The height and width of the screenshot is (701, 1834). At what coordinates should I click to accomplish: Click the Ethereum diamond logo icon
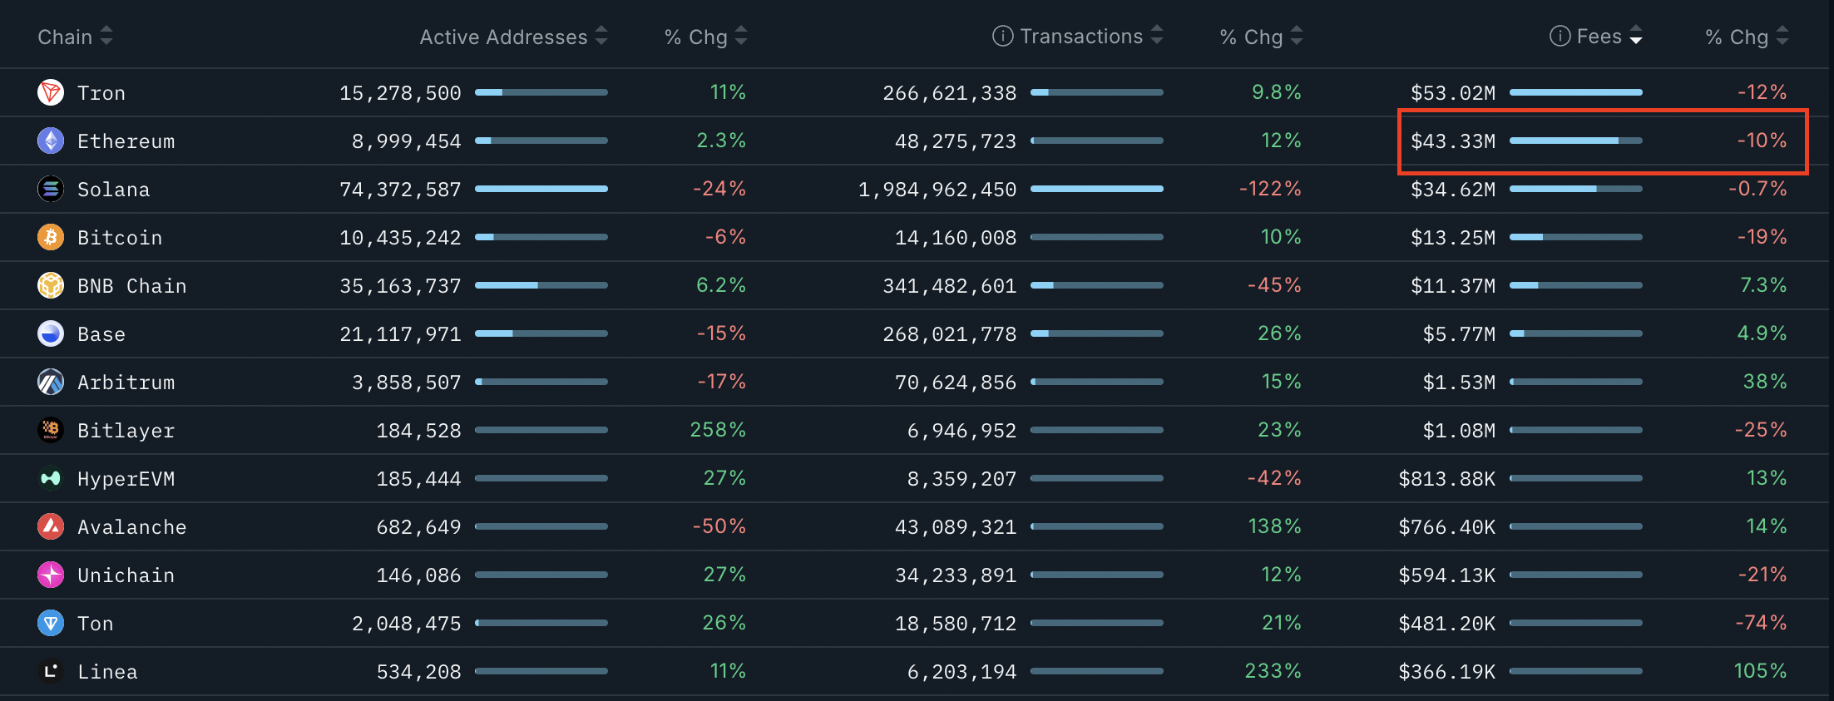coord(51,141)
